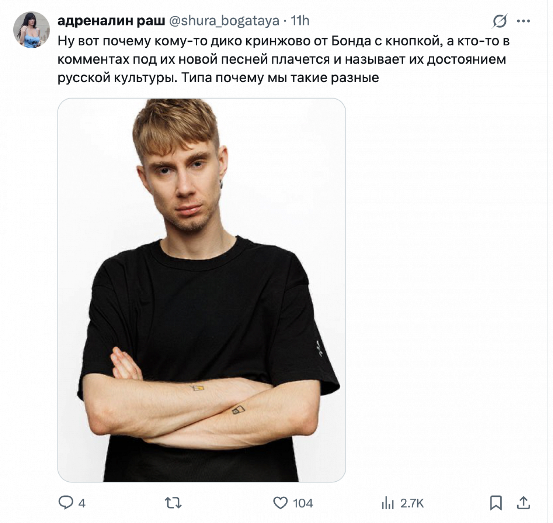
Task: Click the empty area right of the photo
Action: [442, 290]
